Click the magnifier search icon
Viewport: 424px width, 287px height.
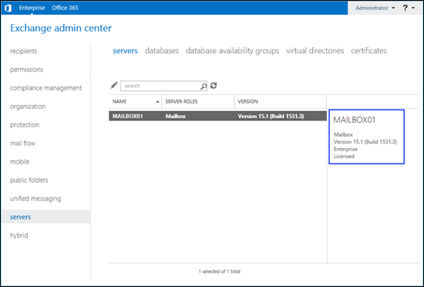(204, 86)
